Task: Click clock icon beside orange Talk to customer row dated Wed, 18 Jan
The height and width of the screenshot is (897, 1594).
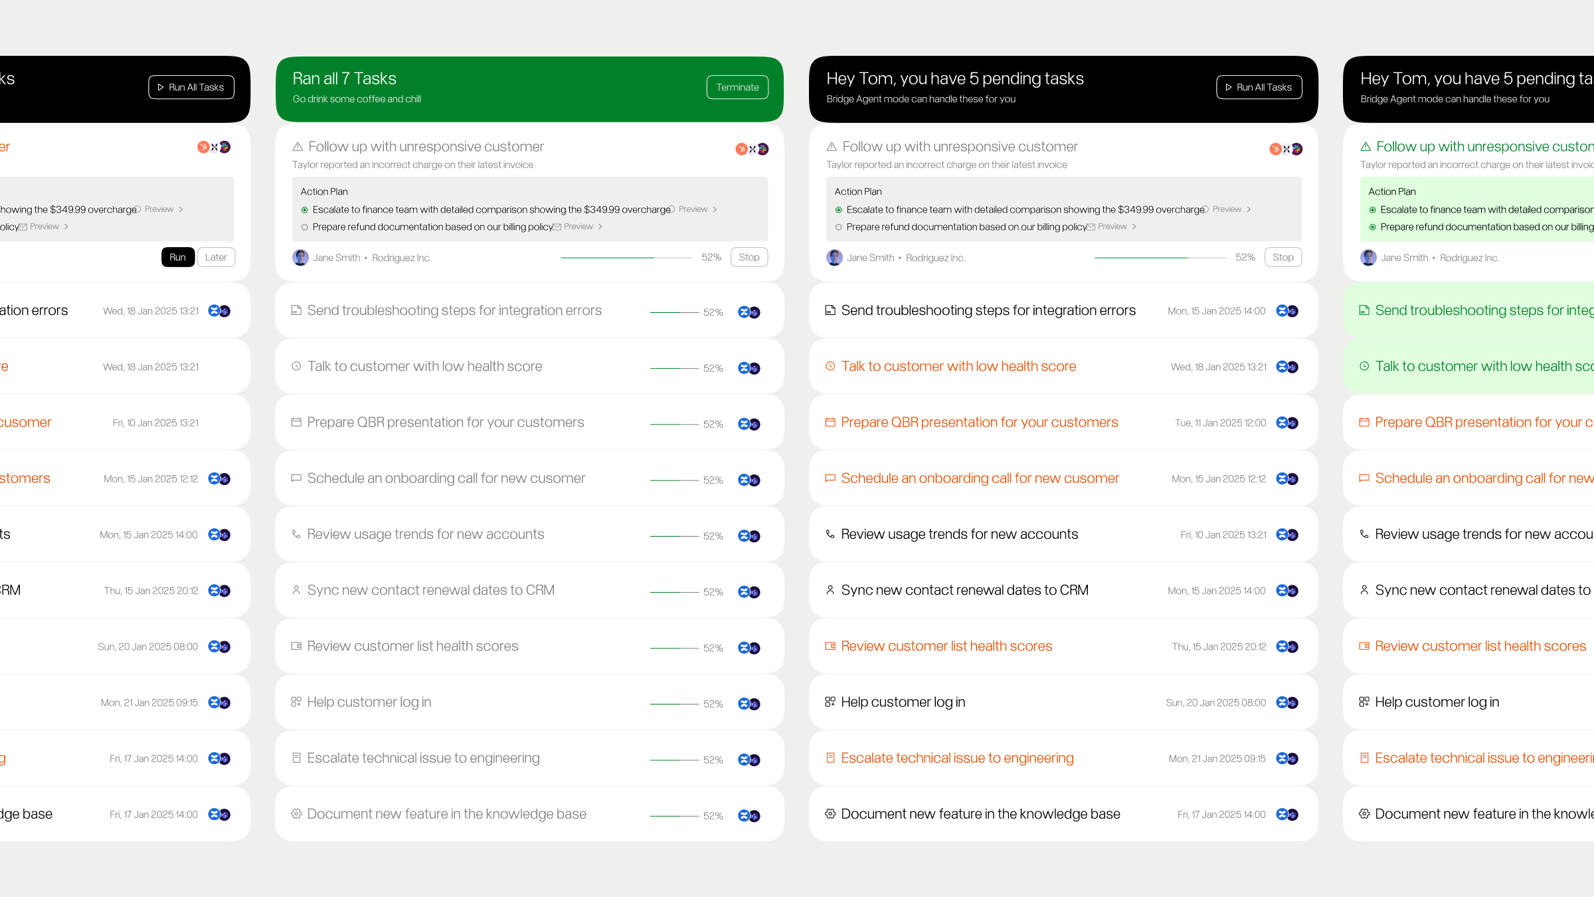Action: coord(830,366)
